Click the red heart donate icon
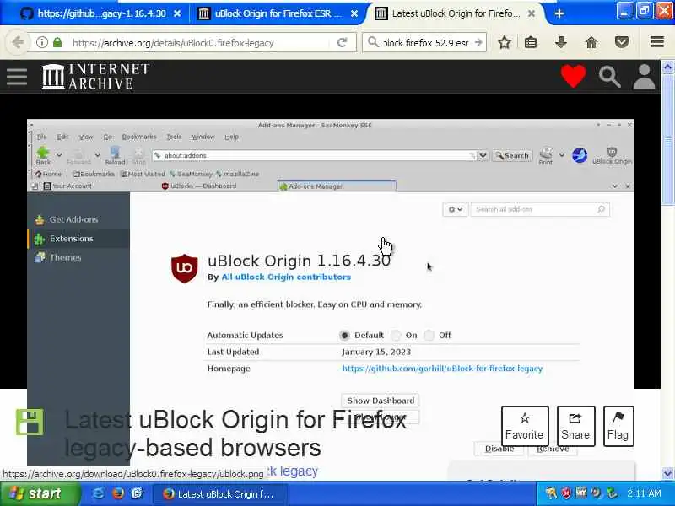 (573, 76)
